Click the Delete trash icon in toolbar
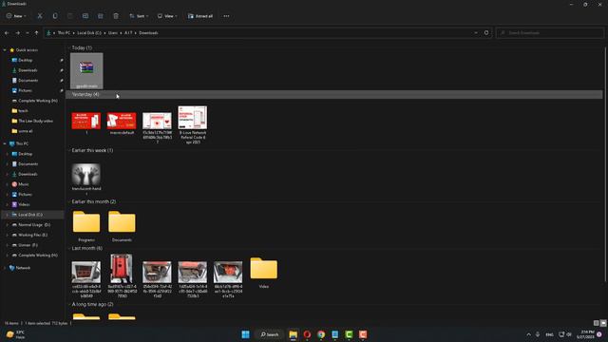Image resolution: width=608 pixels, height=342 pixels. 116,16
